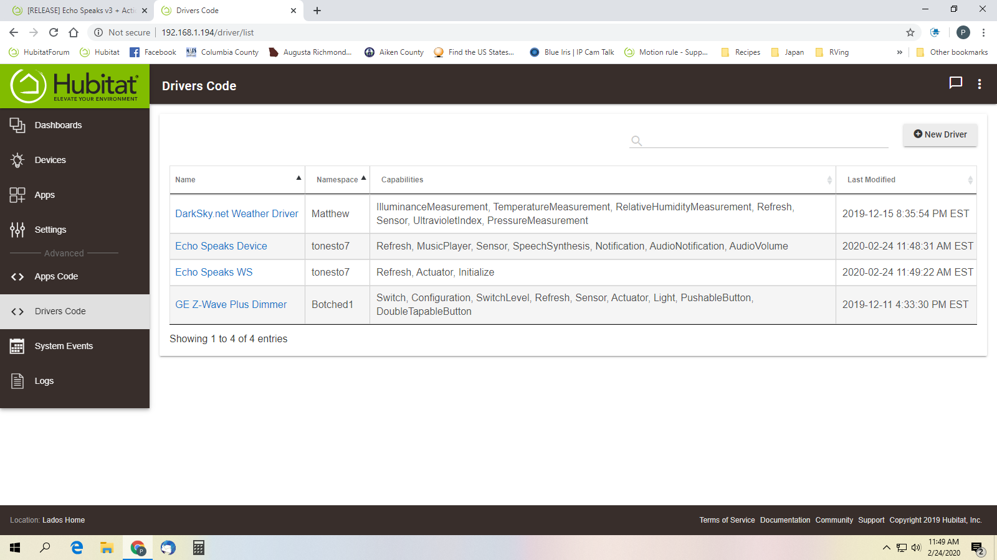The height and width of the screenshot is (560, 997).
Task: Bookmark this page with the star icon
Action: [910, 32]
